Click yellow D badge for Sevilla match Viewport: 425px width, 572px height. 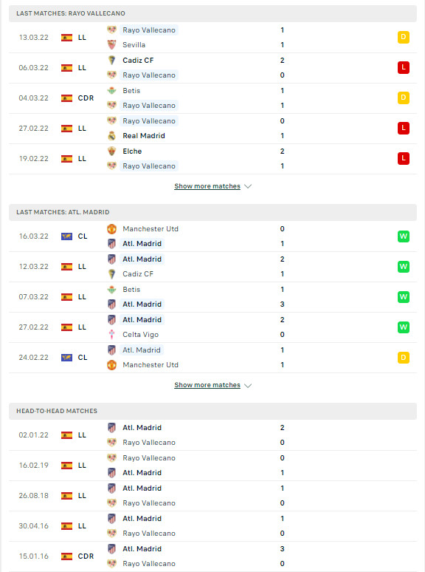click(404, 37)
